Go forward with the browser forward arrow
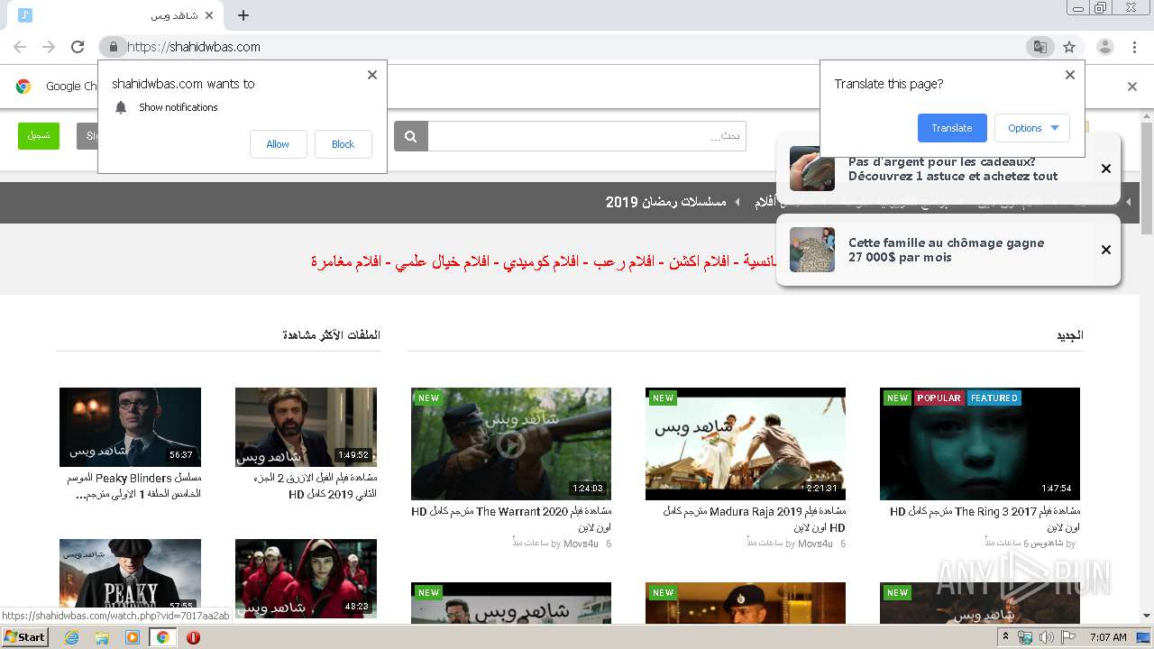1154x649 pixels. (49, 47)
